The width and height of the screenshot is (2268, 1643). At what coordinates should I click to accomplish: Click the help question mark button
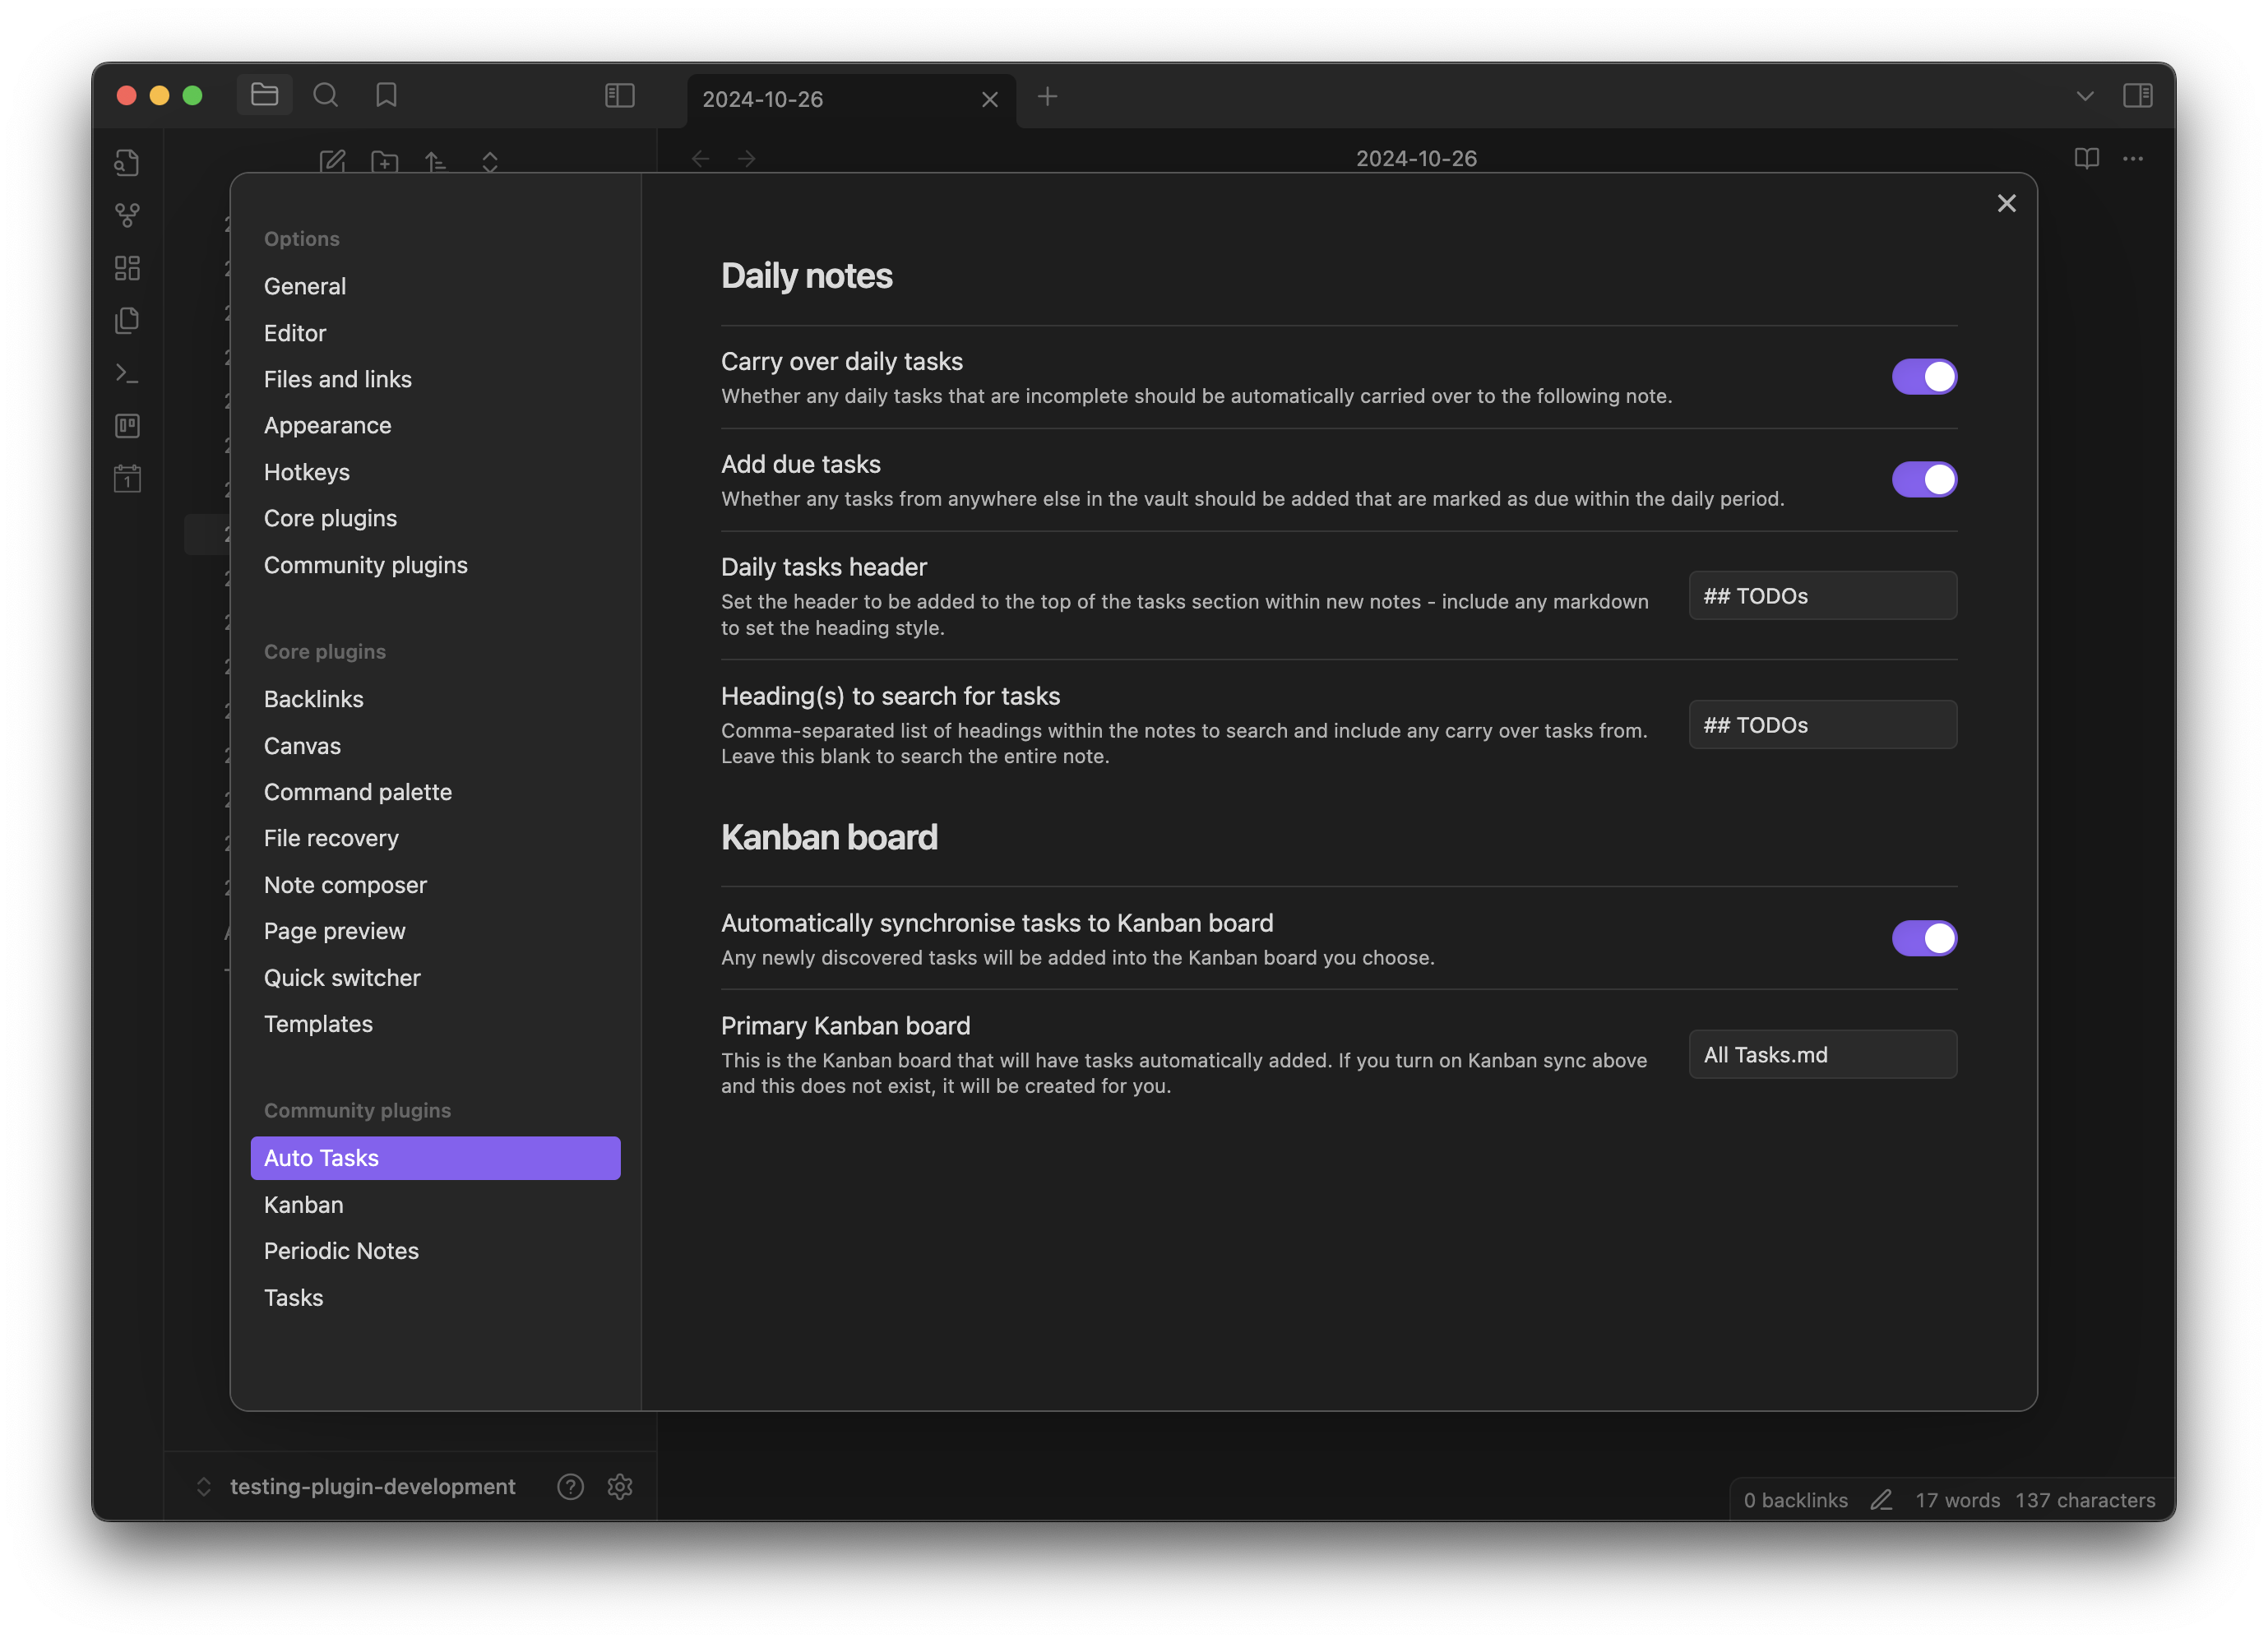[570, 1487]
